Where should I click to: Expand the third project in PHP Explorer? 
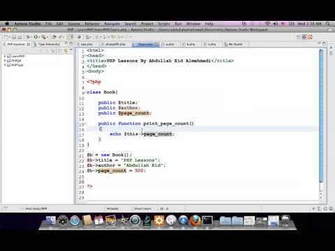pyautogui.click(x=5, y=65)
